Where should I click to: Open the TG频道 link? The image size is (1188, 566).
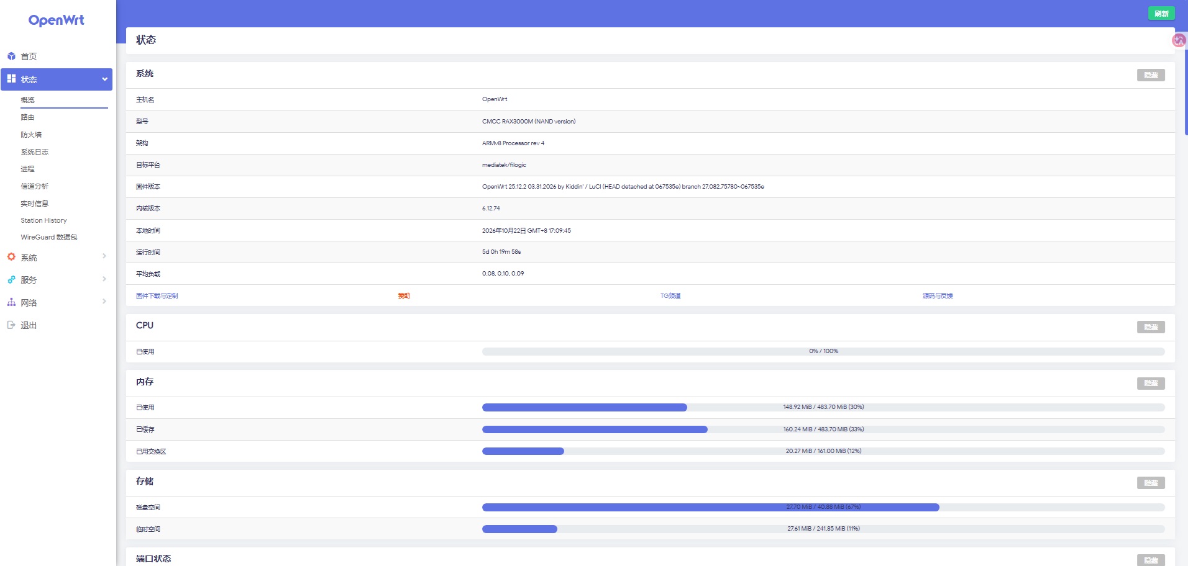click(x=670, y=296)
